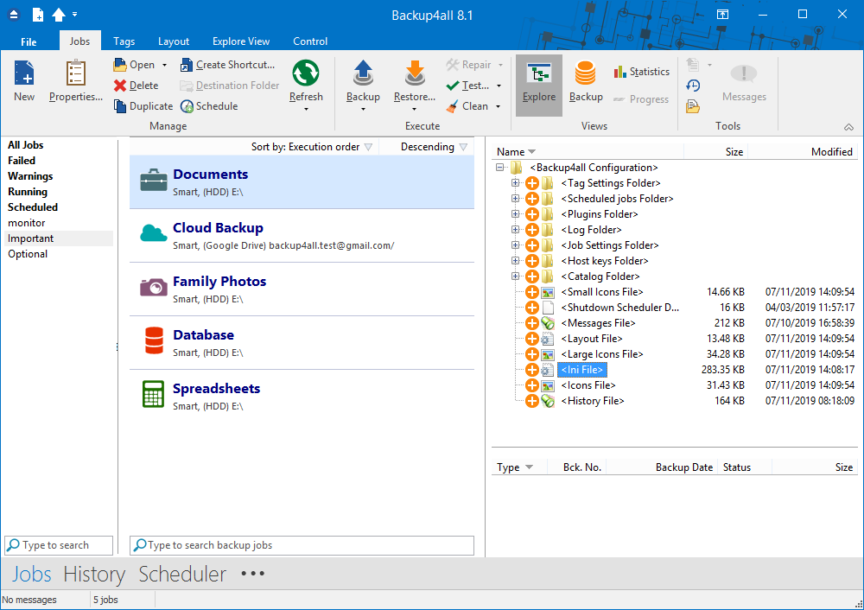Click the Schedule clock icon
Viewport: 864px width, 610px height.
click(x=187, y=106)
